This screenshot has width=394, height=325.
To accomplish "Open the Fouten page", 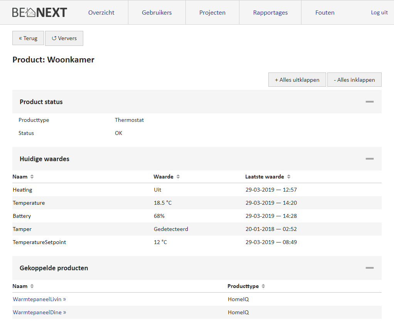I will 325,13.
